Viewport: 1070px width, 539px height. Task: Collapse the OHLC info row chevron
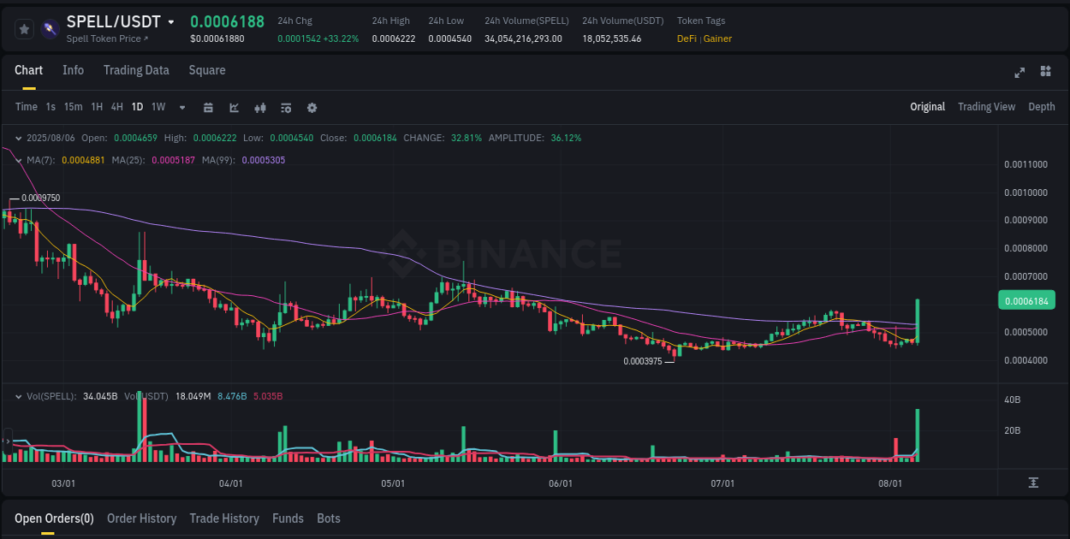(18, 137)
